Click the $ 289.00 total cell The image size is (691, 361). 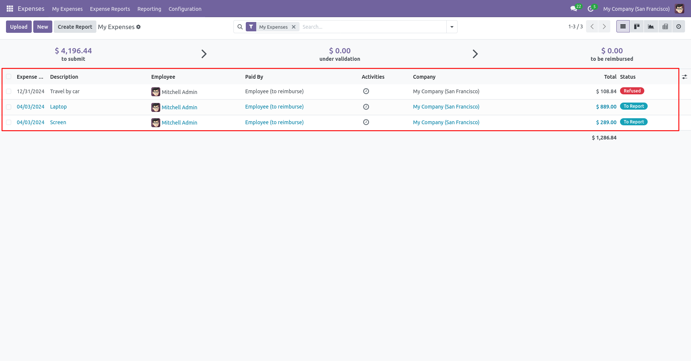[x=606, y=122]
